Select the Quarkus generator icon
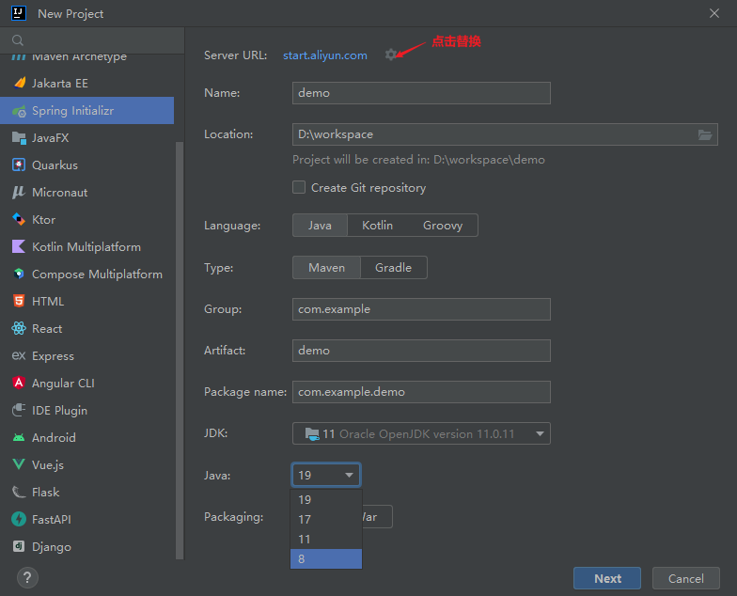The image size is (737, 596). click(x=18, y=165)
